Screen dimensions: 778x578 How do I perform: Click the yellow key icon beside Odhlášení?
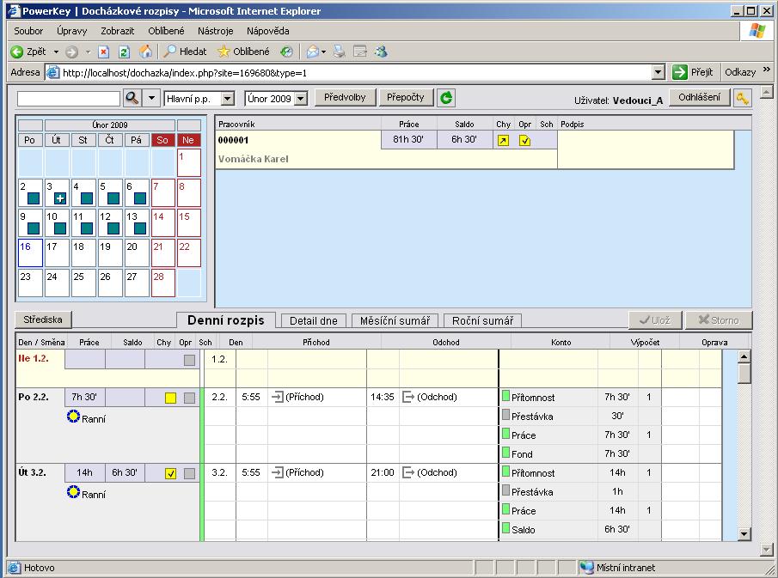tap(742, 98)
